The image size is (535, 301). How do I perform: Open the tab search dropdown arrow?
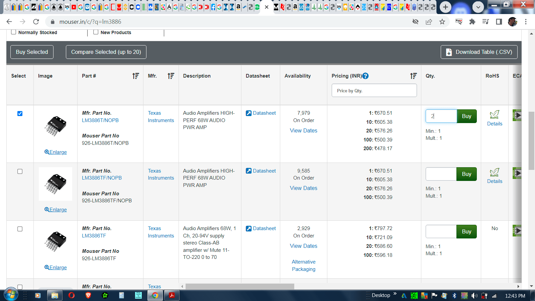[478, 7]
